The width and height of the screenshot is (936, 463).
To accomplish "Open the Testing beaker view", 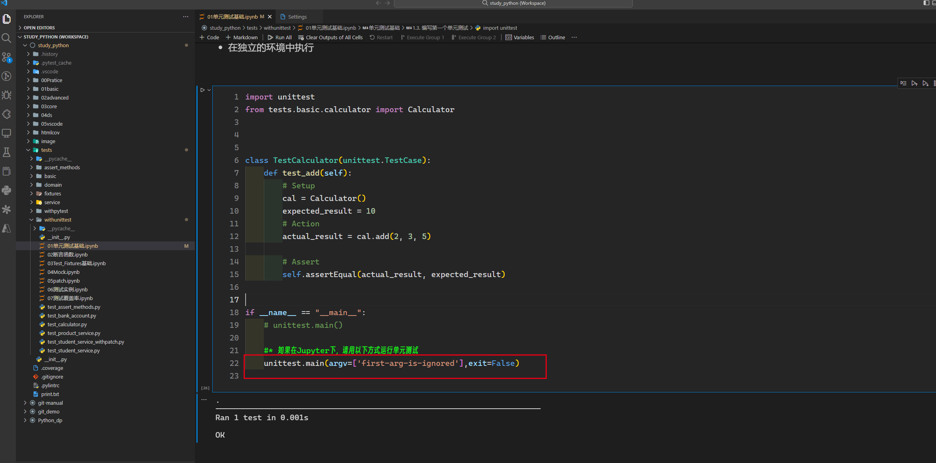I will coord(6,152).
